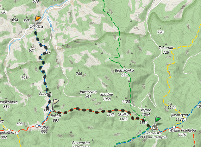Click the Jaworzyna 941 label
The height and width of the screenshot is (147, 201).
point(88,94)
